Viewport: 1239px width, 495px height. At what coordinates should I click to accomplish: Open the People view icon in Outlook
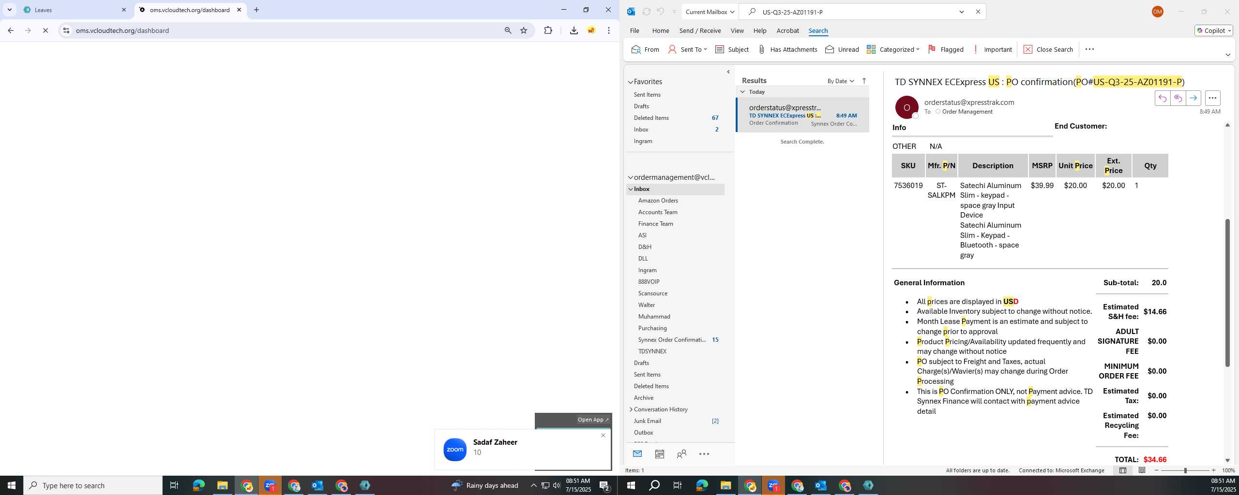[681, 454]
